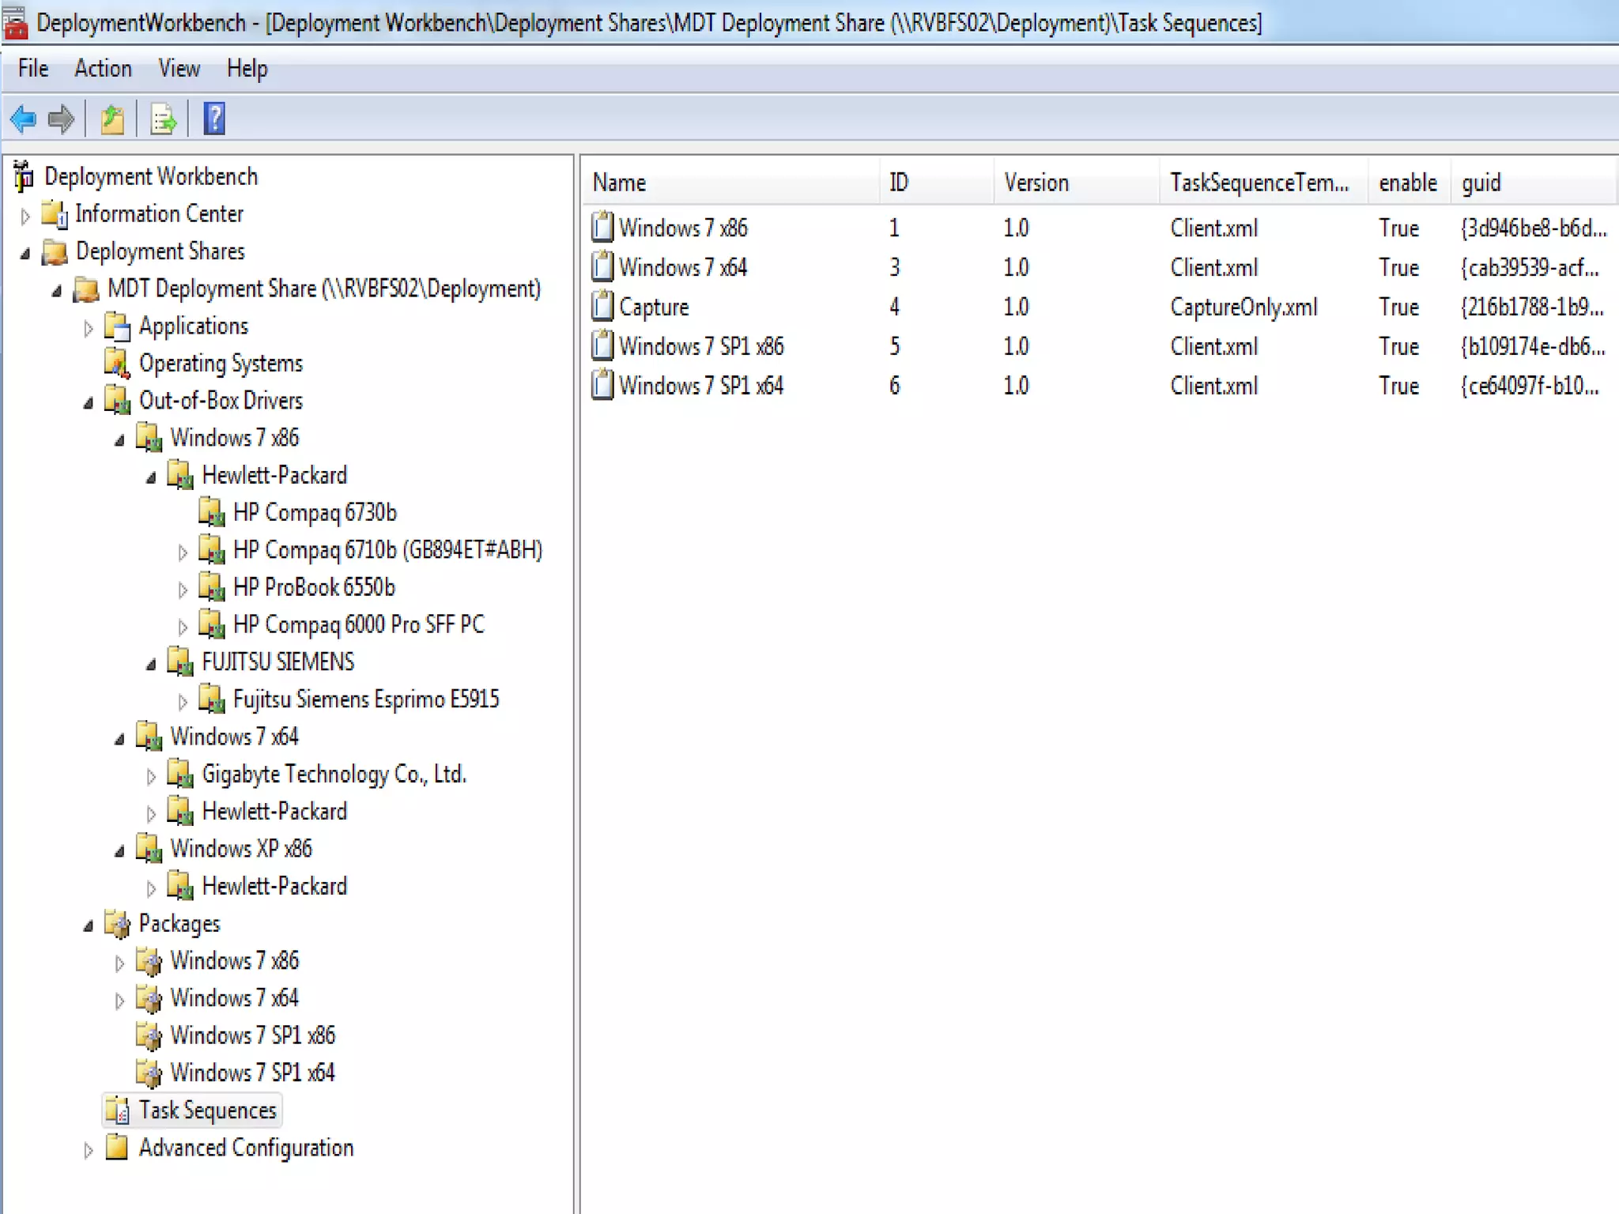
Task: Sort by the TaskSequenceTem... column header
Action: click(1265, 183)
